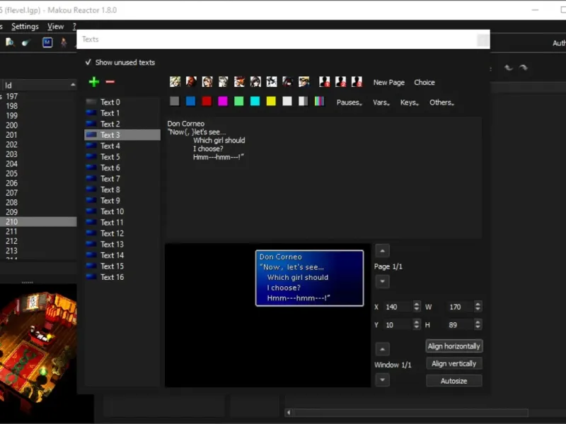
Task: Remove text with red minus icon
Action: click(x=110, y=82)
